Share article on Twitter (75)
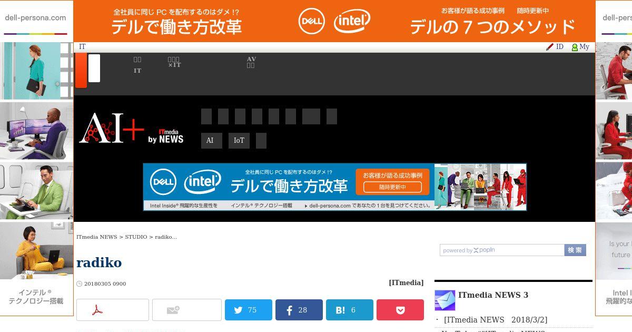The width and height of the screenshot is (632, 332). [x=249, y=310]
